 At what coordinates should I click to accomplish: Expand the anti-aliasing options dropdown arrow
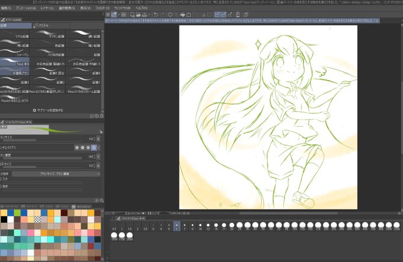coord(98,148)
